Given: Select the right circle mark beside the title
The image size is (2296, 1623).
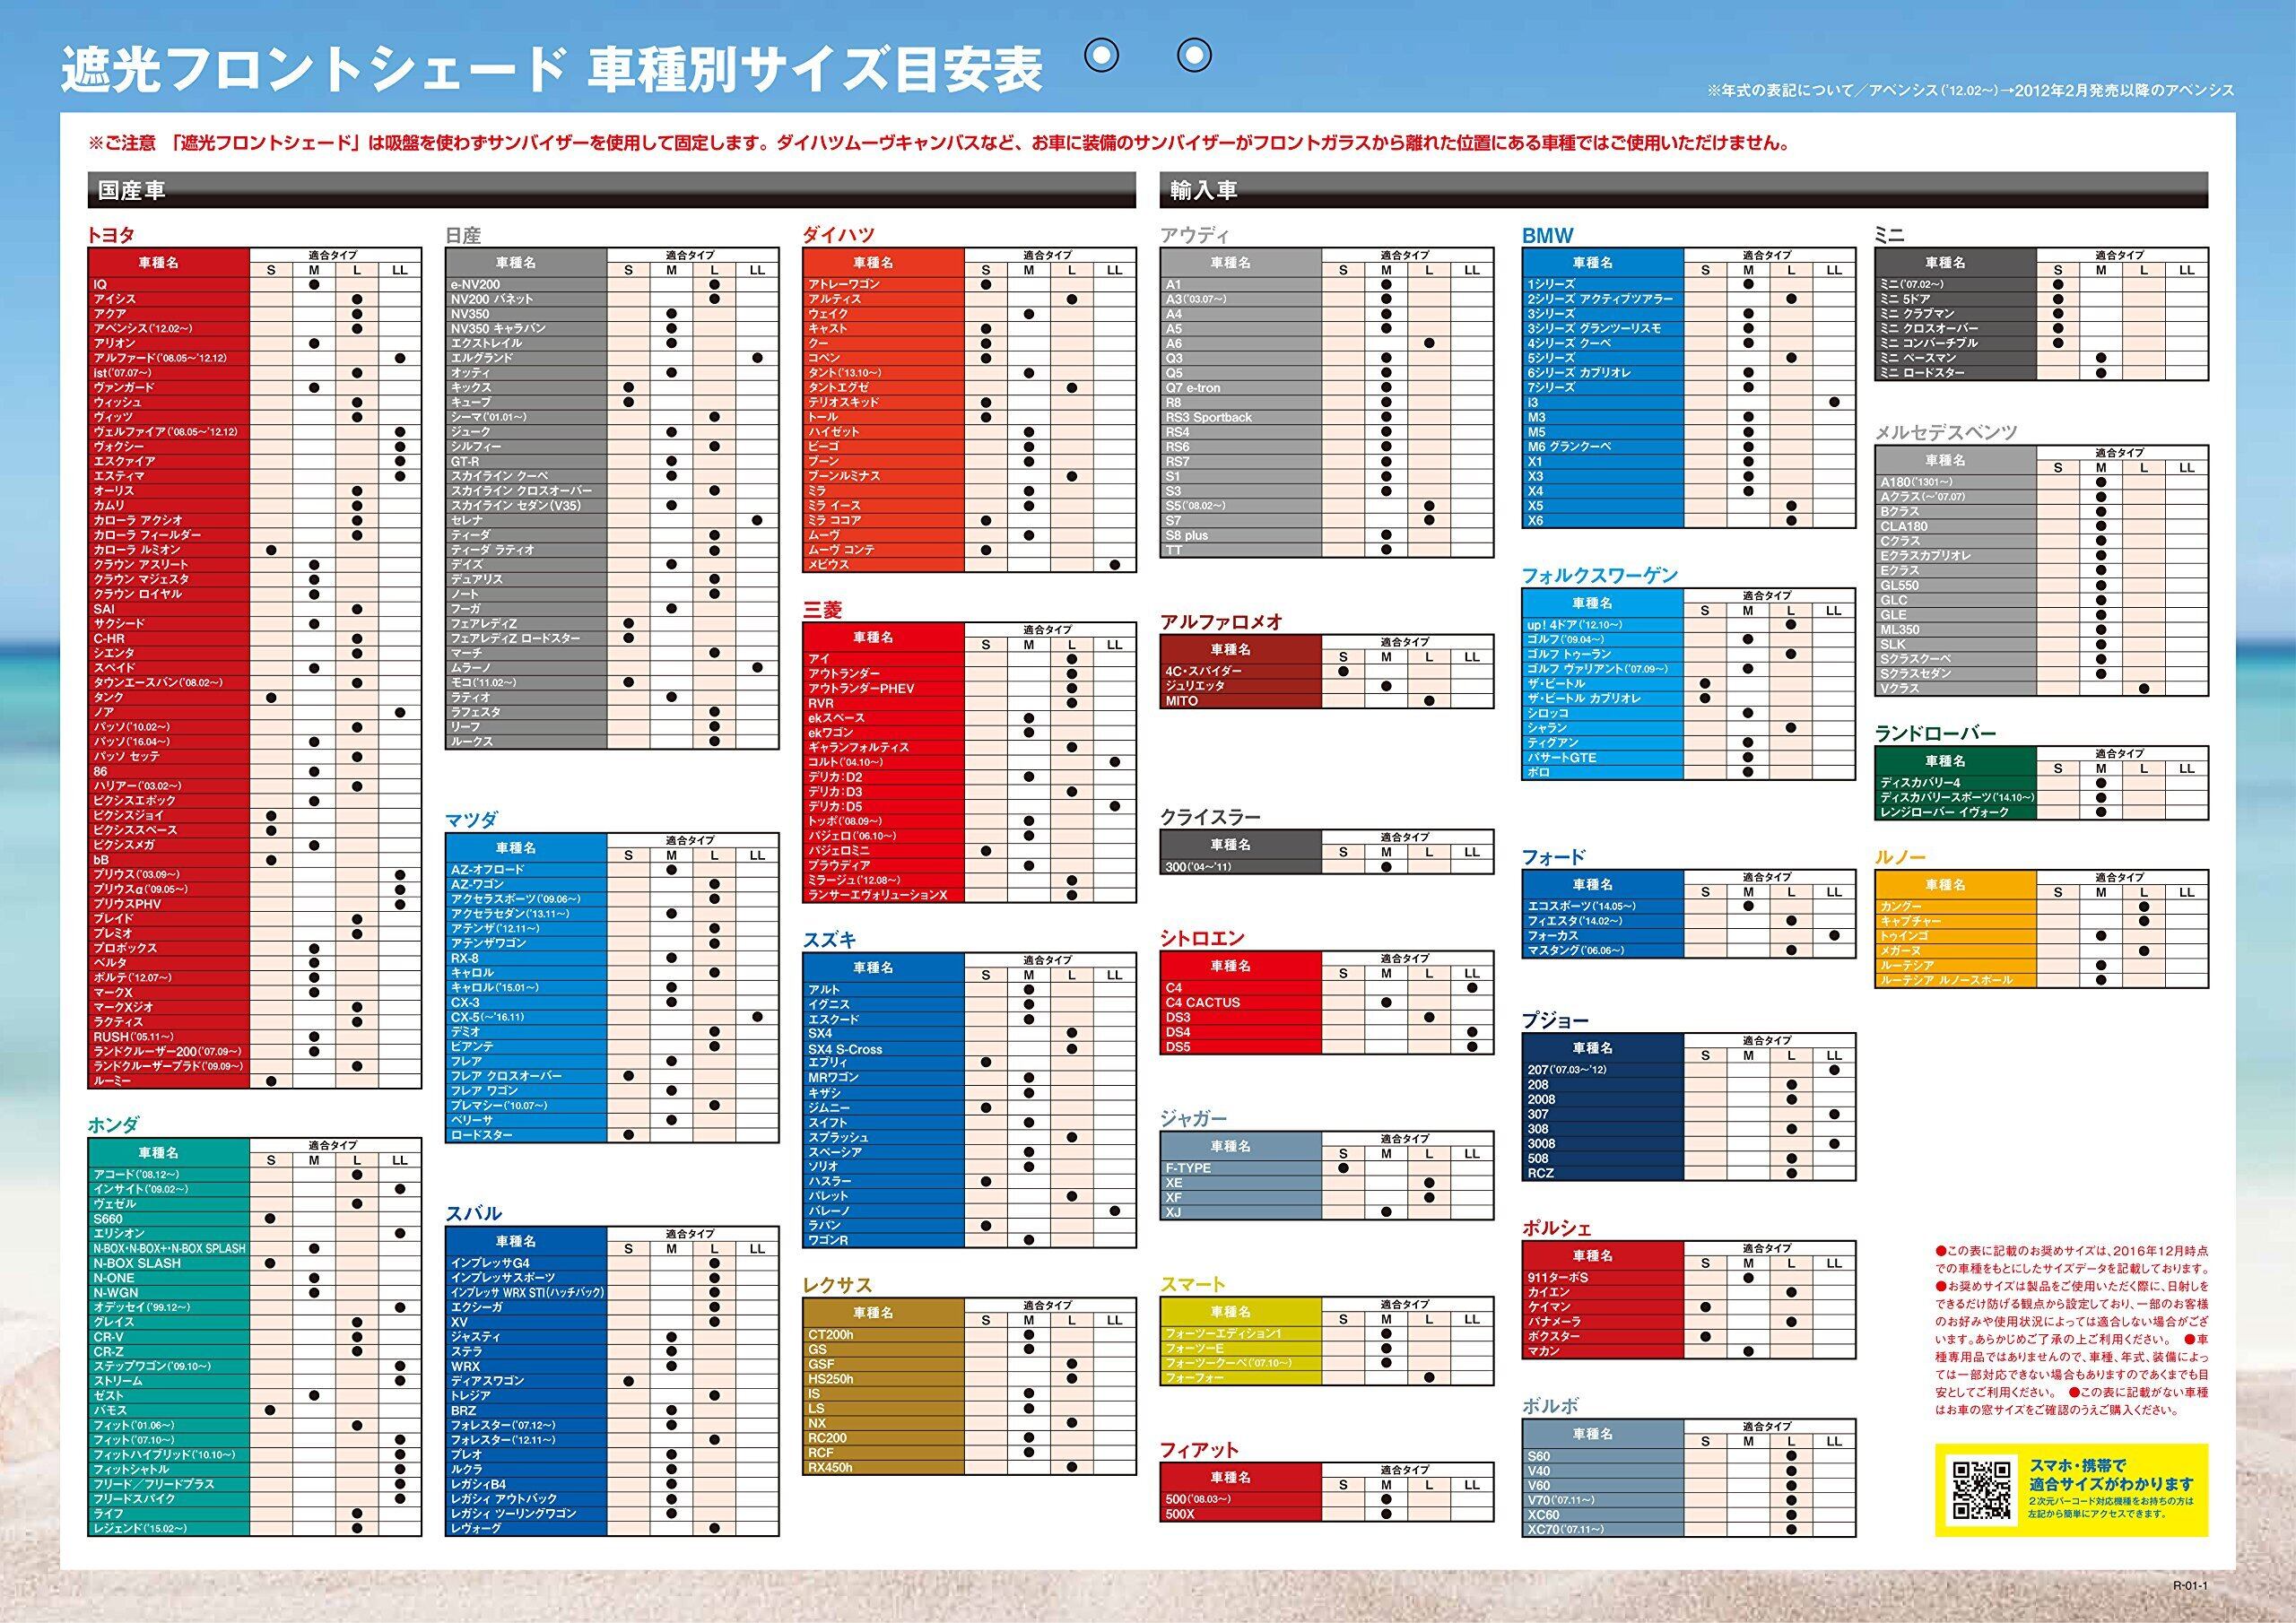Looking at the screenshot, I should (x=1194, y=56).
